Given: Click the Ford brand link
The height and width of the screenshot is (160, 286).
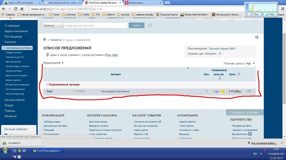Looking at the screenshot, I should [49, 91].
